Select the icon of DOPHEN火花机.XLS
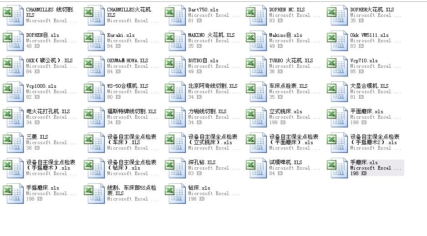 [x=337, y=15]
